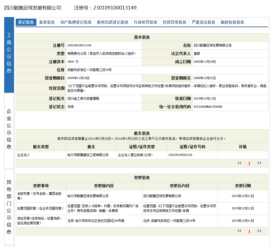Click registration status 存续
Image resolution: width=272 pixels, height=247 pixels.
[70, 107]
